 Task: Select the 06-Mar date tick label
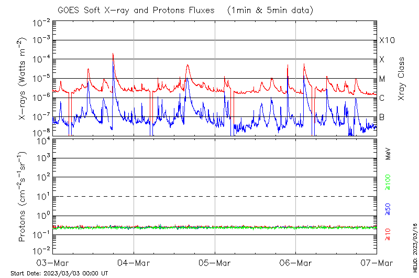point(295,262)
